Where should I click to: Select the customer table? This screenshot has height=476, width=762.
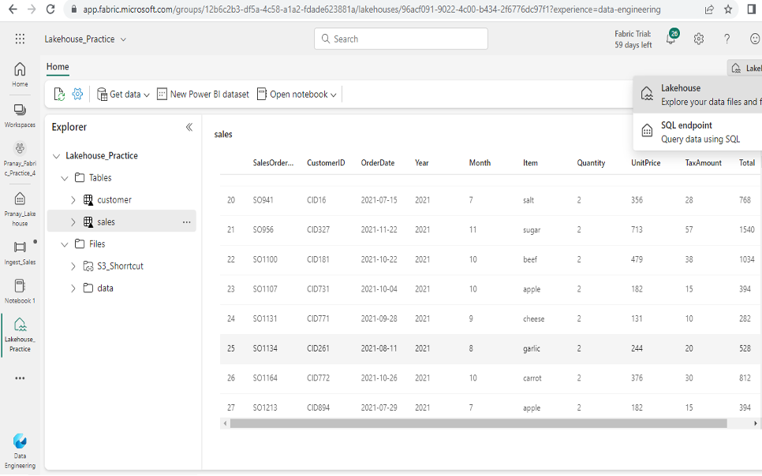114,200
